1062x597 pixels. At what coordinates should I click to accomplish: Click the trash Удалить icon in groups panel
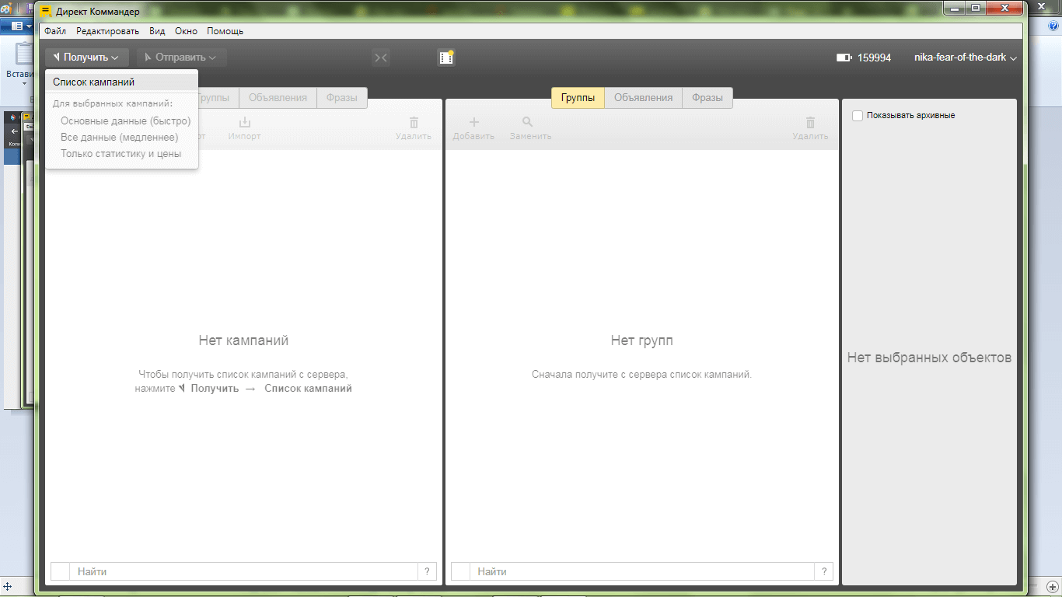pyautogui.click(x=810, y=123)
